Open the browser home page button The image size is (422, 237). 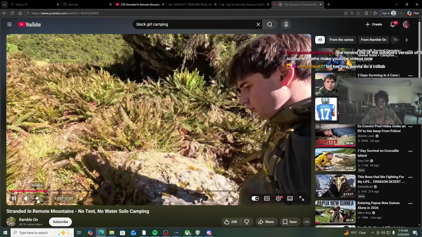[20, 13]
